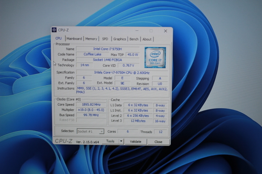Click the Revision value U0
Screen dimensions: 262x174
click(x=160, y=84)
